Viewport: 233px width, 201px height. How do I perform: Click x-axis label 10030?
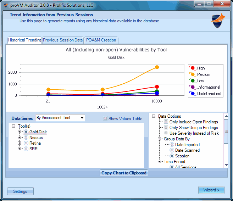point(157,101)
